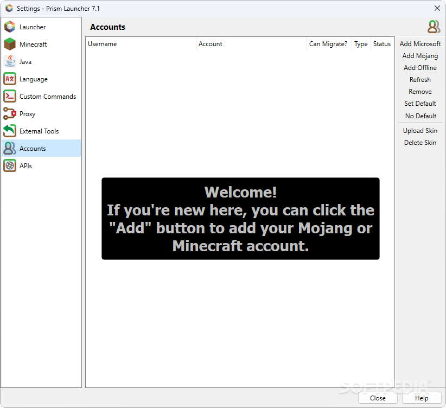The image size is (446, 408).
Task: Click the External Tools arrow icon
Action: click(10, 131)
